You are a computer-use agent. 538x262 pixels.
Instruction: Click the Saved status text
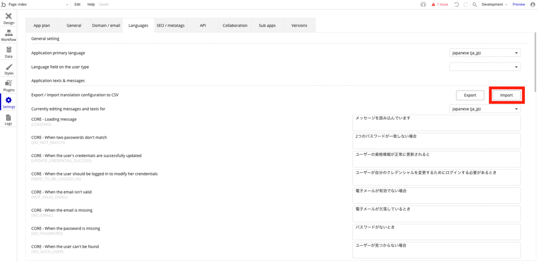click(104, 4)
